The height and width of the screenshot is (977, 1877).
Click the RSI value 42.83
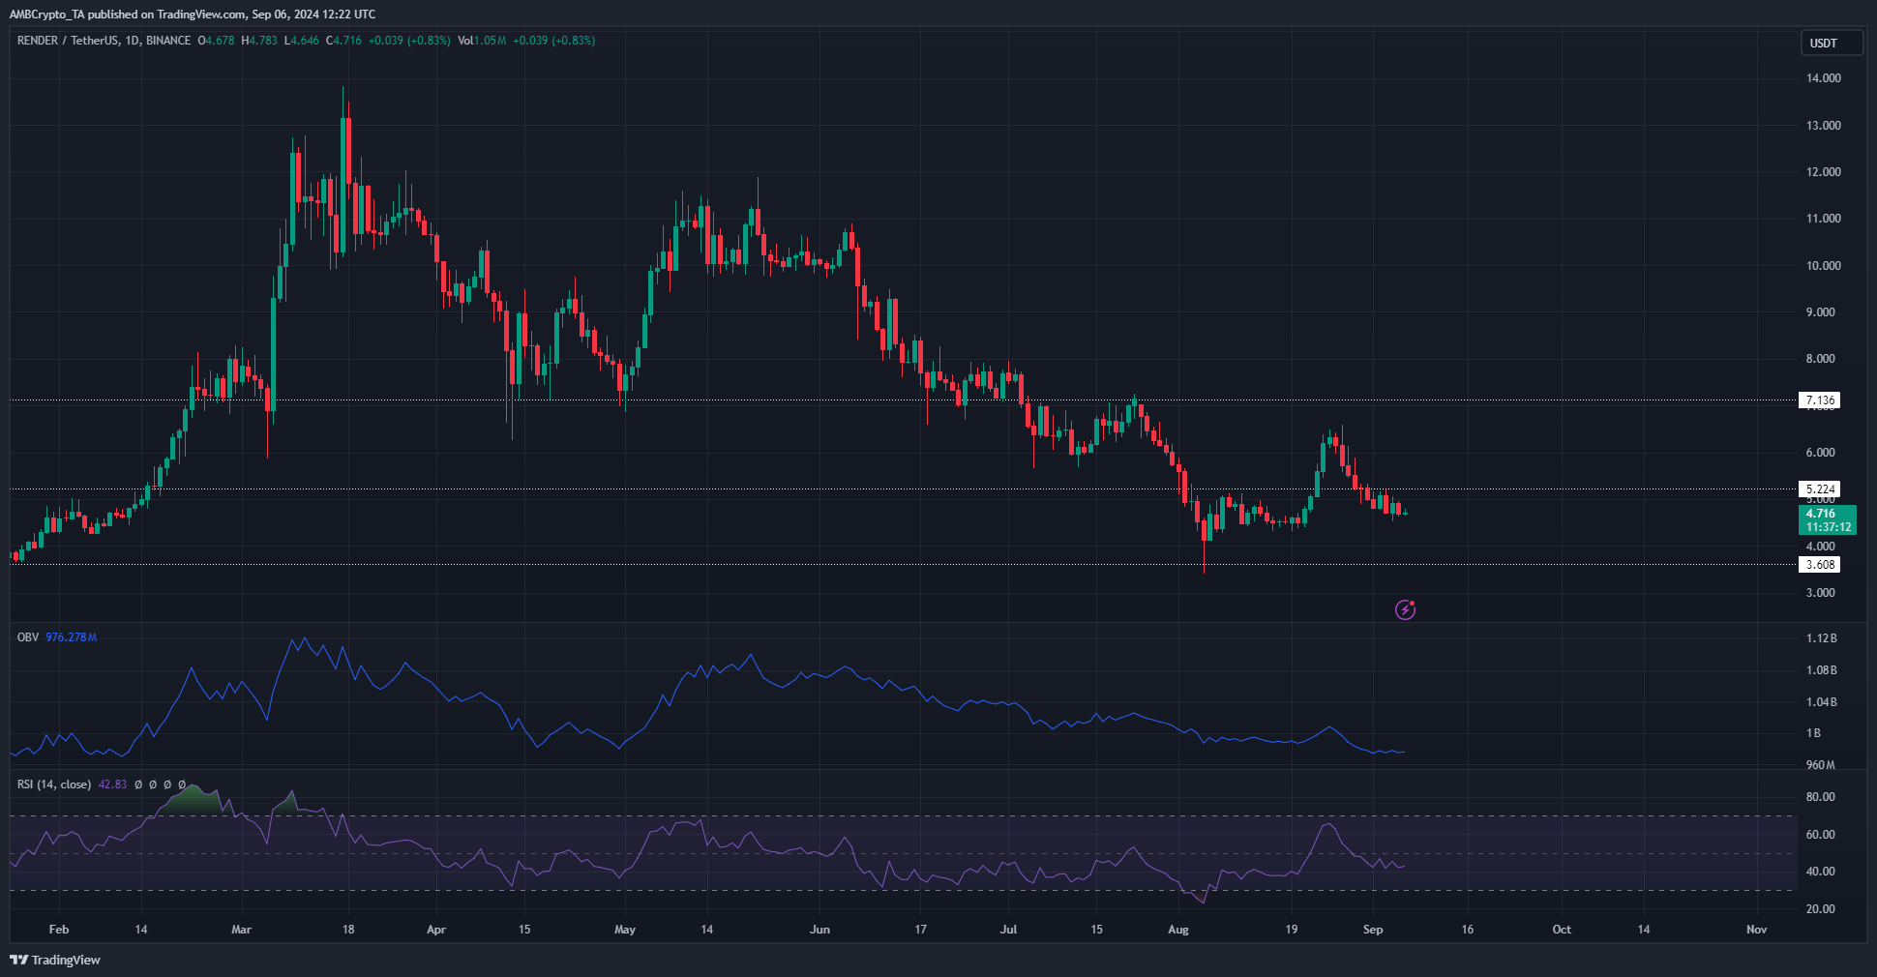pyautogui.click(x=112, y=785)
